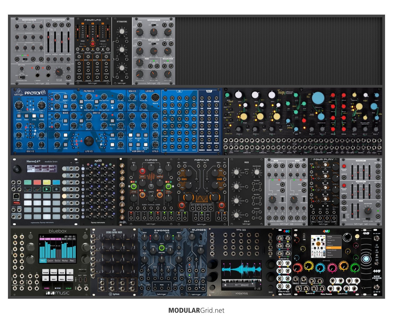Select the Vol tab on bluebox screen
Image resolution: width=393 pixels, height=316 pixels.
pyautogui.click(x=43, y=261)
